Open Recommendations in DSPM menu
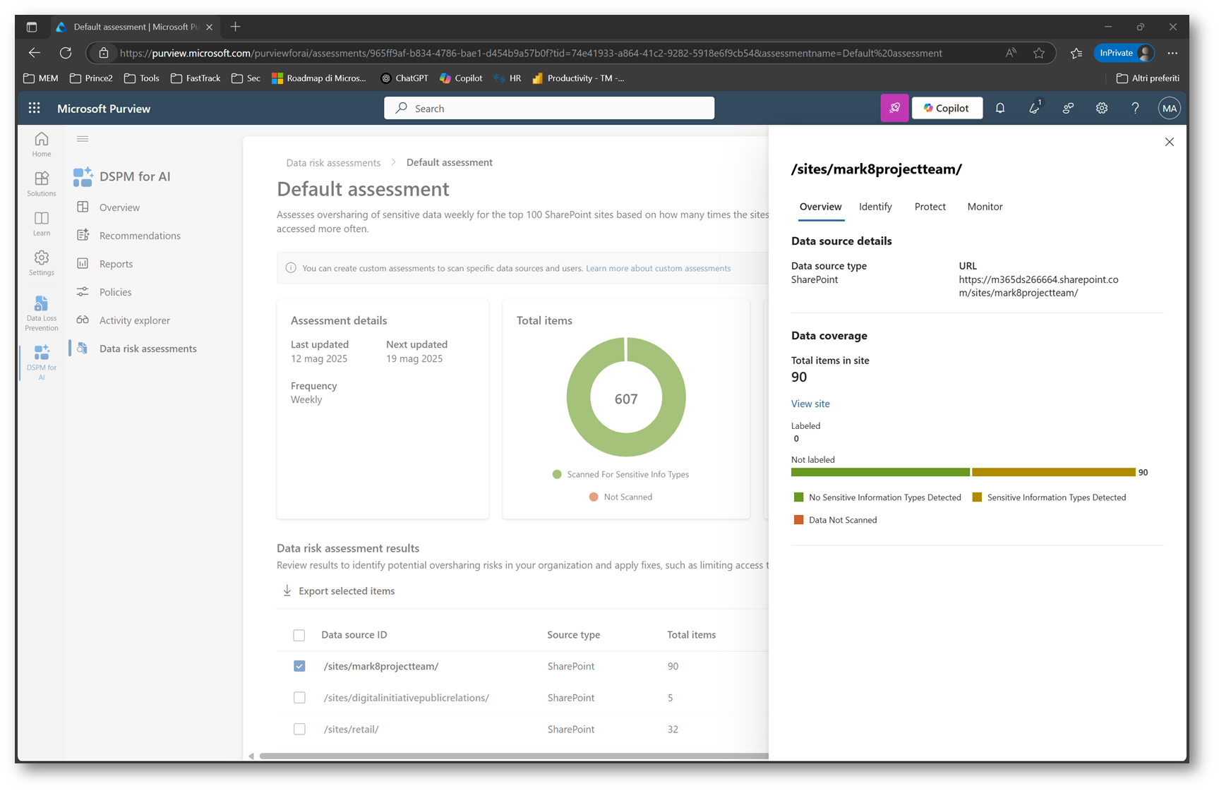This screenshot has width=1219, height=793. (140, 236)
